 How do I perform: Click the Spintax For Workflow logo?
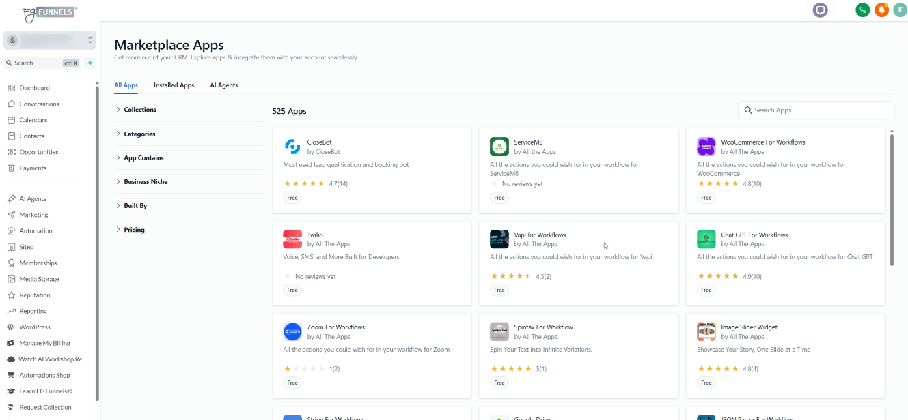pos(499,332)
